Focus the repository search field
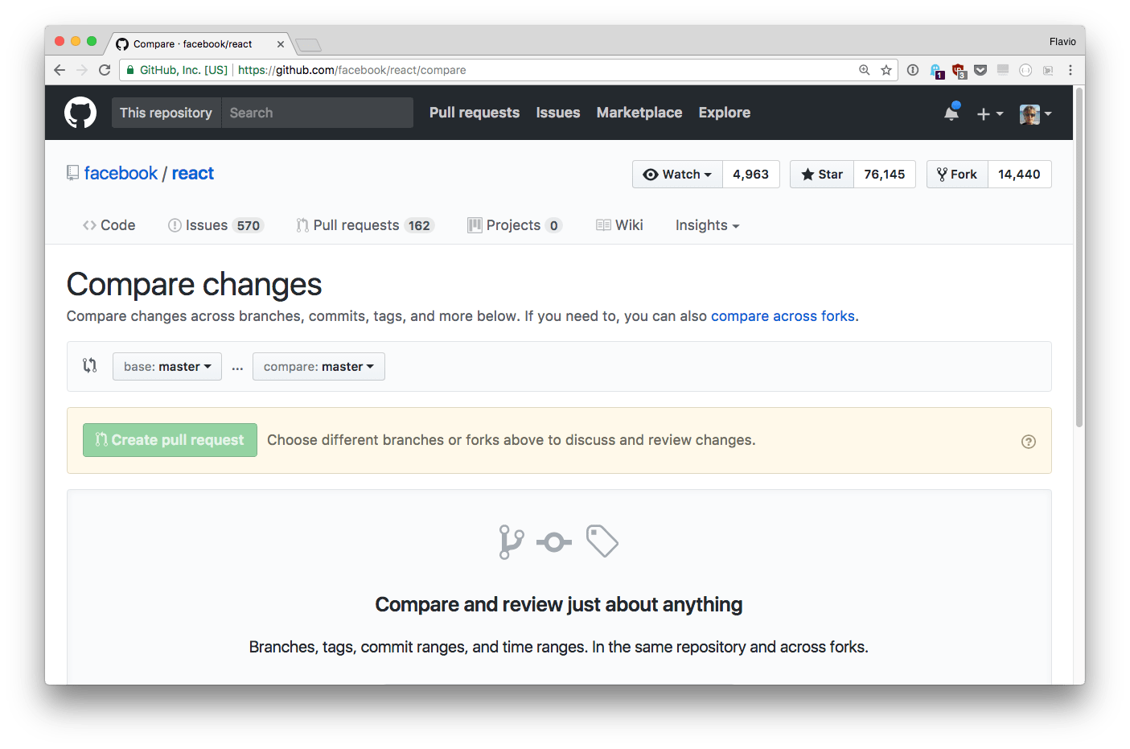Screen dimensions: 1130x749 click(x=317, y=113)
